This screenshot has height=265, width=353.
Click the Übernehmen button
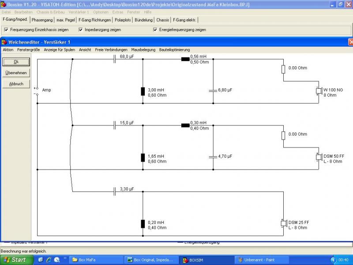[16, 73]
